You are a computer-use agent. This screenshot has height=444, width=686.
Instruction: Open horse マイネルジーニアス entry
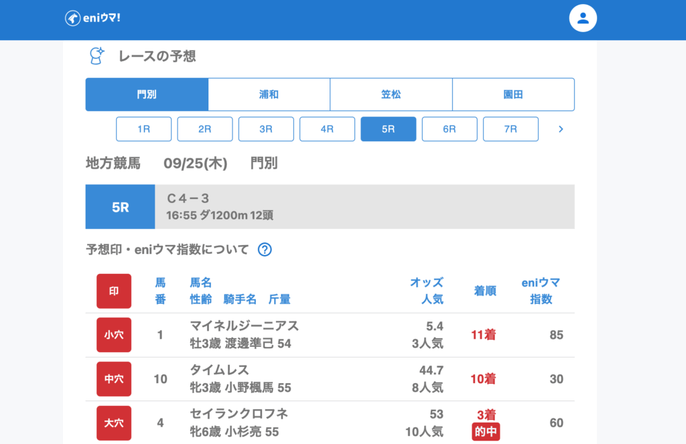point(244,326)
